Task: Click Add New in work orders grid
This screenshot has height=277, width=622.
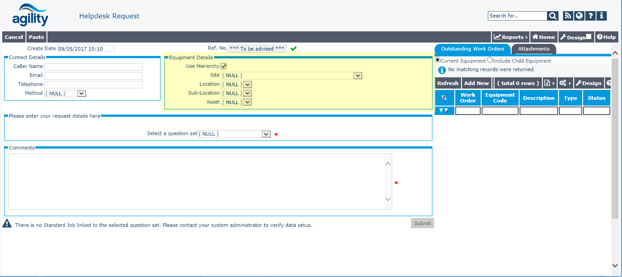Action: pos(476,83)
